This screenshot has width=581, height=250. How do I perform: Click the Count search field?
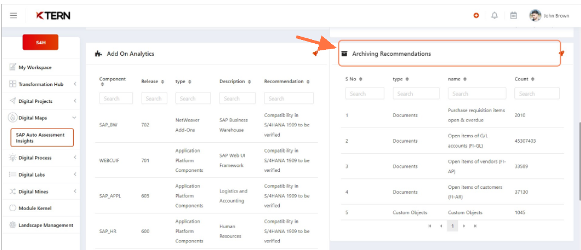point(537,94)
